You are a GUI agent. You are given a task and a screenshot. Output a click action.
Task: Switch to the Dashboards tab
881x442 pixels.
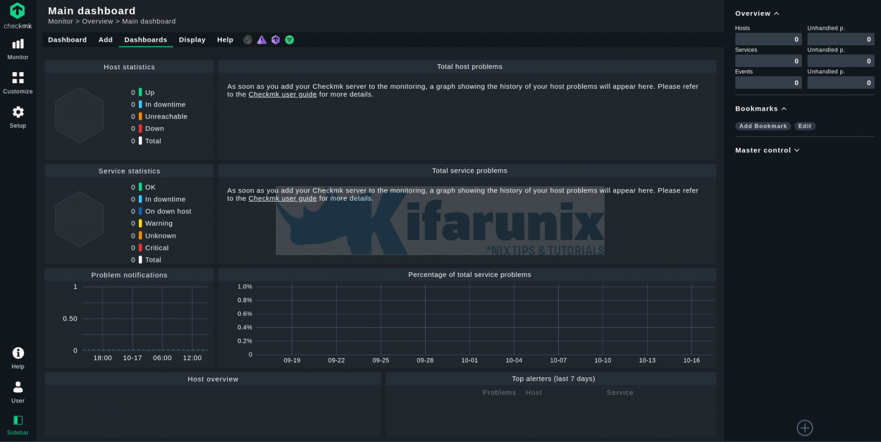click(x=146, y=40)
